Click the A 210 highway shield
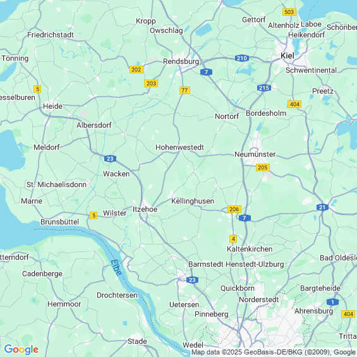 coord(242,58)
